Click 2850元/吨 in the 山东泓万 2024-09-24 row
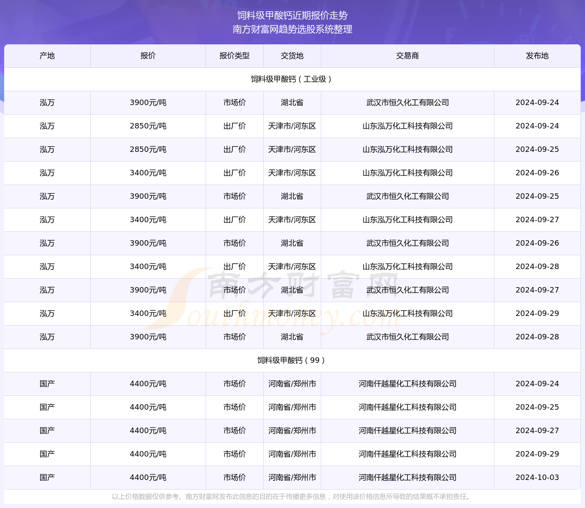585x508 pixels. click(148, 126)
